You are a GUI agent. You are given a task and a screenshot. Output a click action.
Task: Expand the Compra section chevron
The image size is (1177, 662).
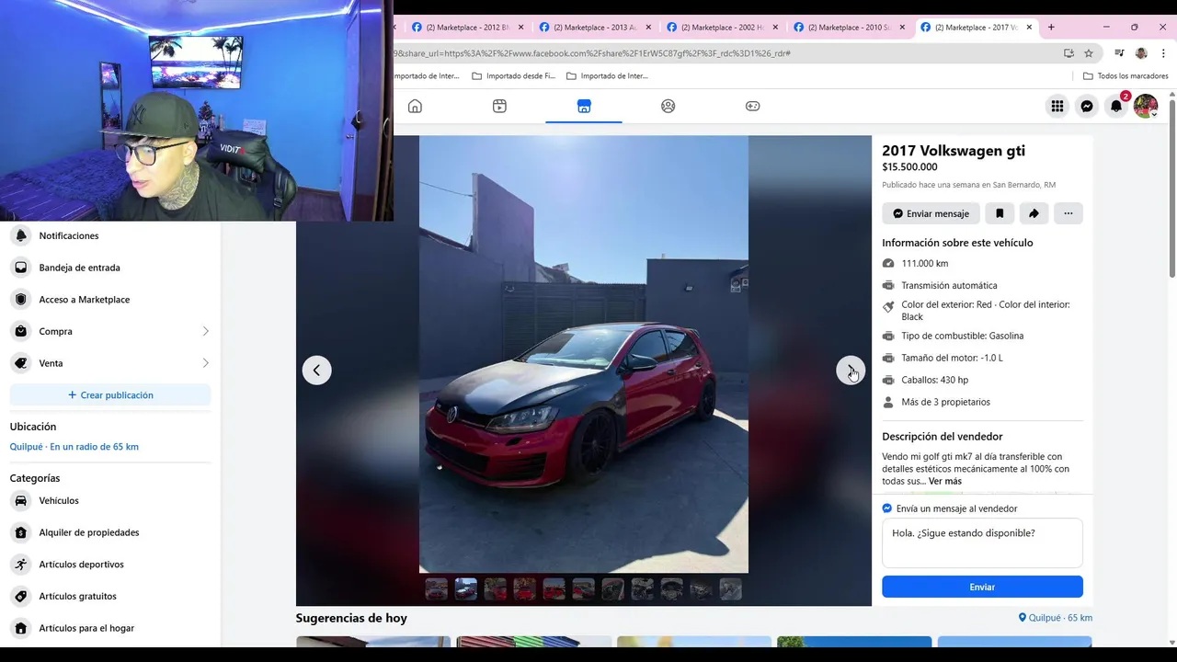coord(205,331)
